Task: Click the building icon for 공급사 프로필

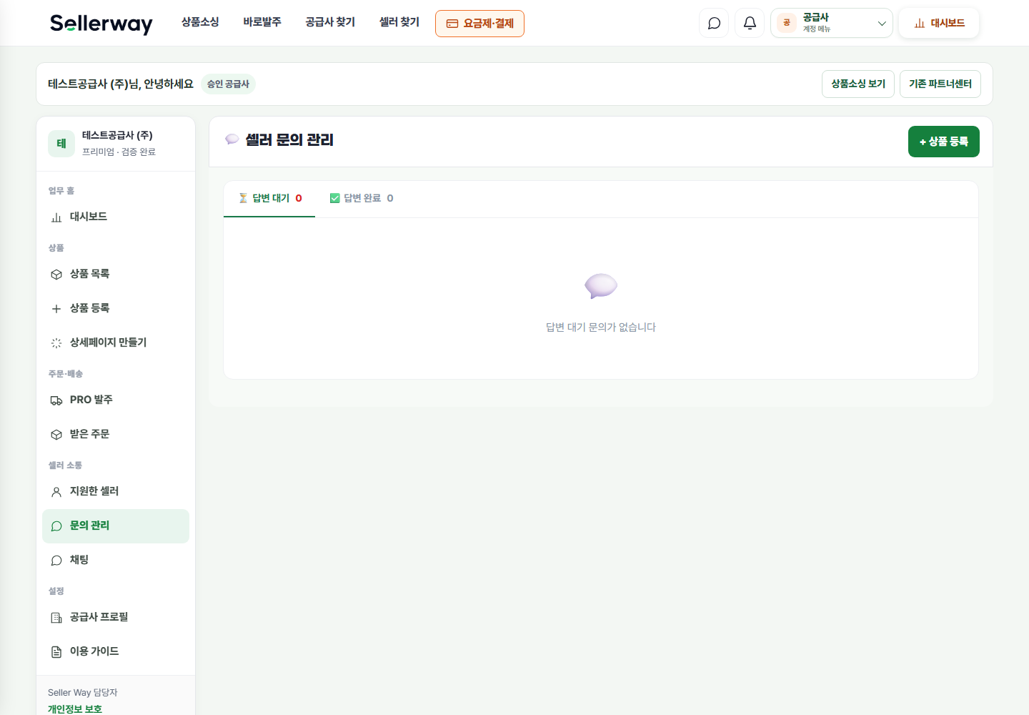Action: (x=56, y=618)
